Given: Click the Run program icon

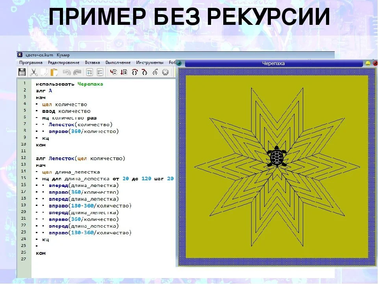Looking at the screenshot, I should click(x=113, y=72).
